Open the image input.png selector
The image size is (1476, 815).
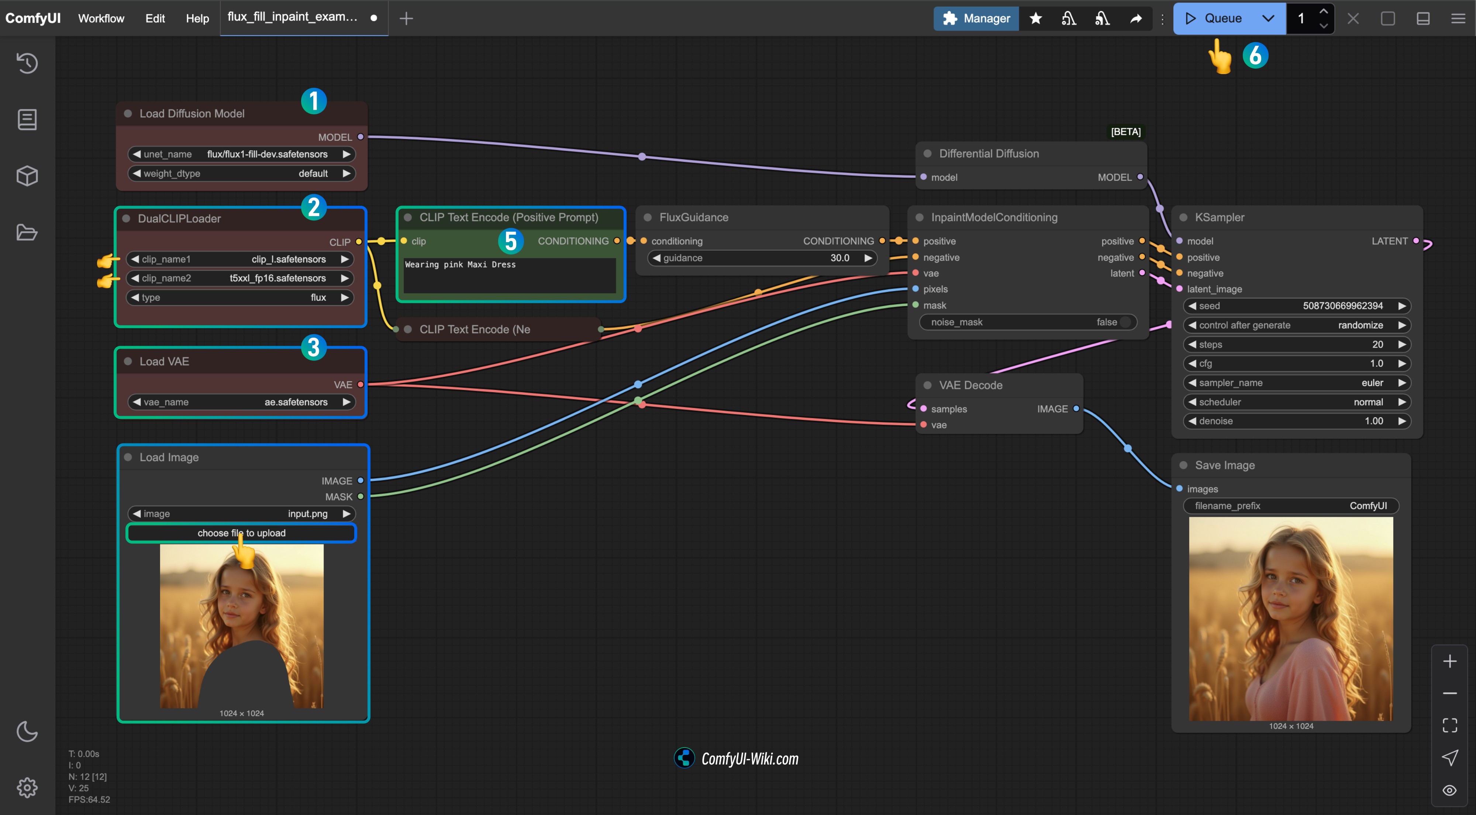click(x=241, y=513)
